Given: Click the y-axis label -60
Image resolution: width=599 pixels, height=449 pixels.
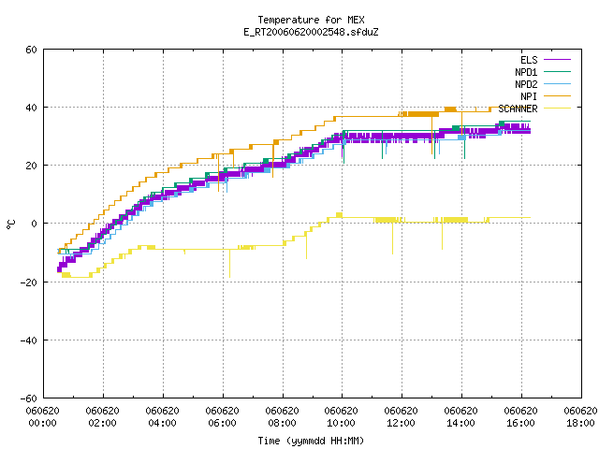Looking at the screenshot, I should point(29,399).
